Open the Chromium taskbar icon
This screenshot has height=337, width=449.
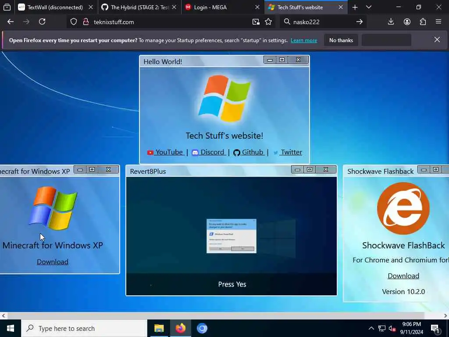click(x=202, y=328)
